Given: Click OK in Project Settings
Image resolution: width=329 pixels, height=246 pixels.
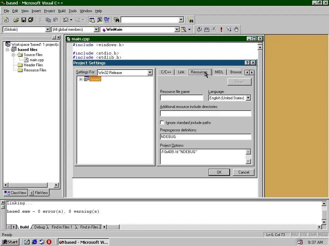Looking at the screenshot, I should coord(219,172).
